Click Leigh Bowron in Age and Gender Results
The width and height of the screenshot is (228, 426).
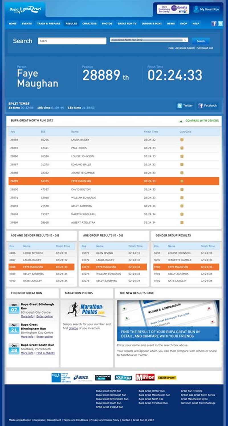coord(33,253)
